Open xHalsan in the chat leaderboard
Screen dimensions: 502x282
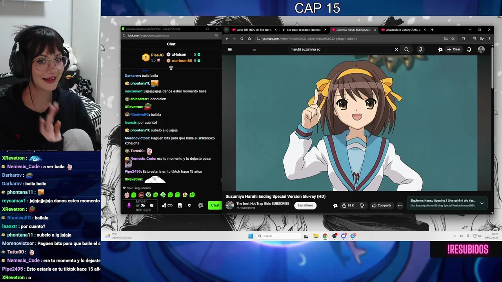pyautogui.click(x=179, y=54)
